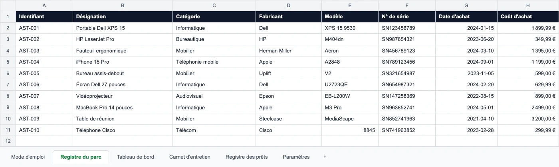The width and height of the screenshot is (559, 167).
Task: Select the Téléphonie mobile cell
Action: pos(214,62)
